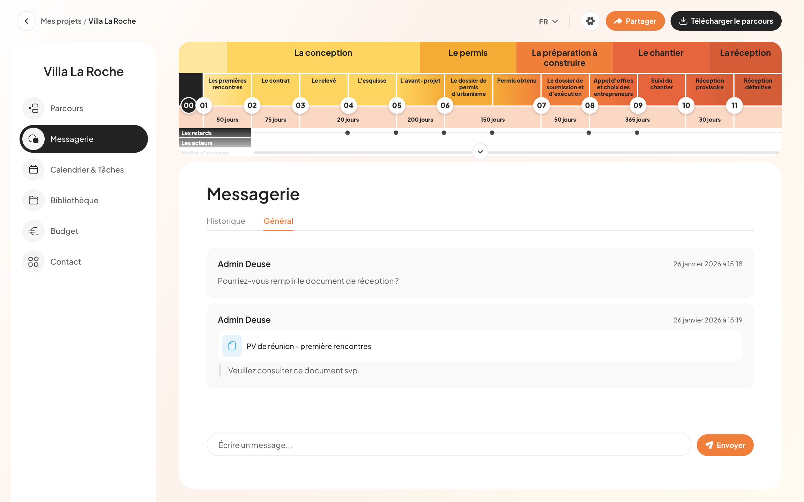This screenshot has height=502, width=804.
Task: Switch to the Historique tab
Action: pyautogui.click(x=226, y=221)
